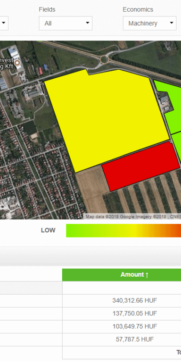Image resolution: width=181 pixels, height=362 pixels.
Task: Click the dropdown arrow inside the Economics box
Action: click(x=172, y=23)
